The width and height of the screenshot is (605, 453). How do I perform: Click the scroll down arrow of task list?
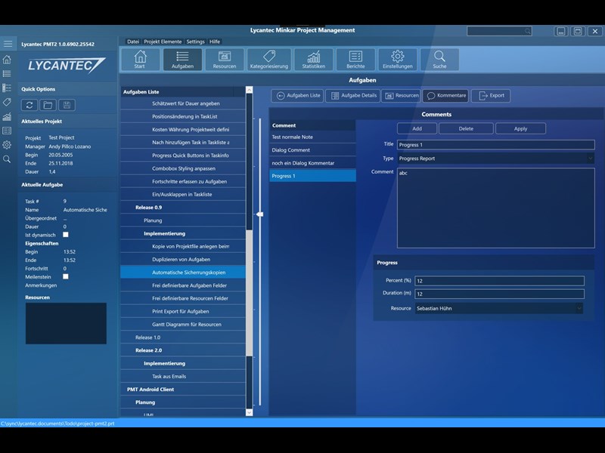click(x=250, y=412)
